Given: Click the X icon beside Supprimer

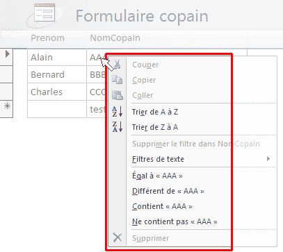Looking at the screenshot, I should 118,237.
